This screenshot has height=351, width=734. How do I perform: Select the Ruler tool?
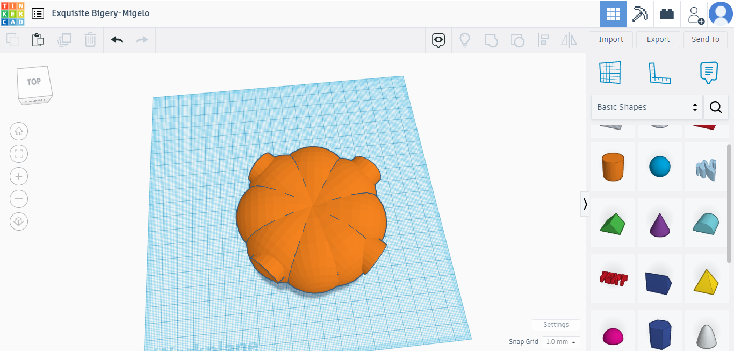coord(659,73)
